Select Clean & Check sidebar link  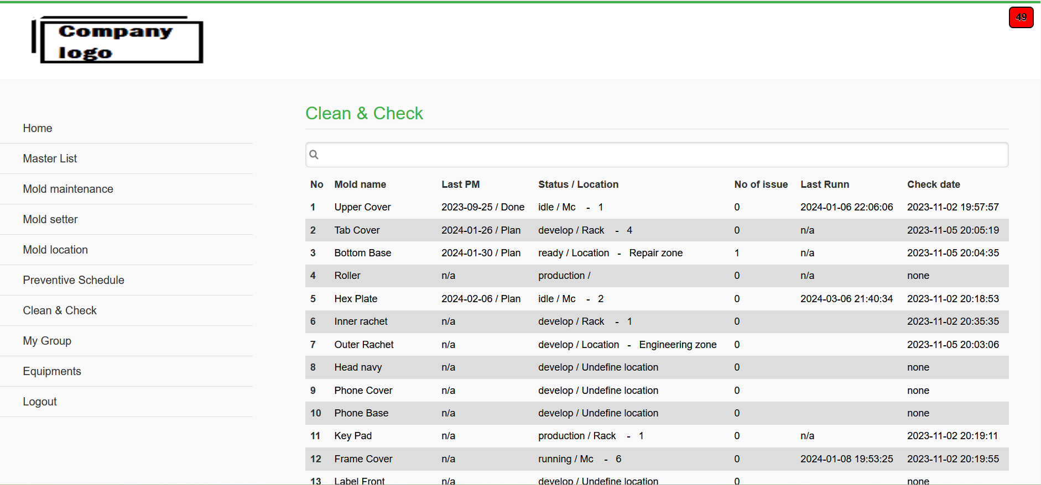[60, 310]
